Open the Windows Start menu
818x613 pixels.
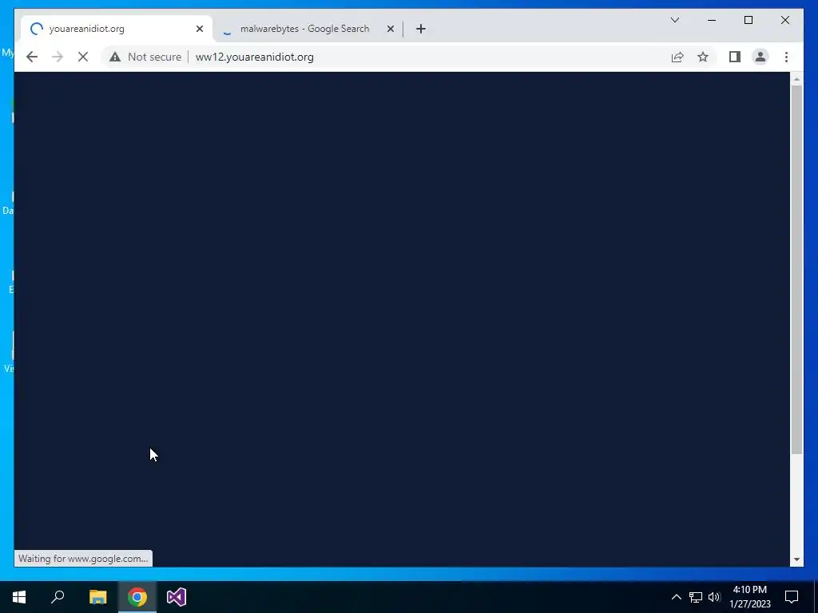pyautogui.click(x=19, y=597)
